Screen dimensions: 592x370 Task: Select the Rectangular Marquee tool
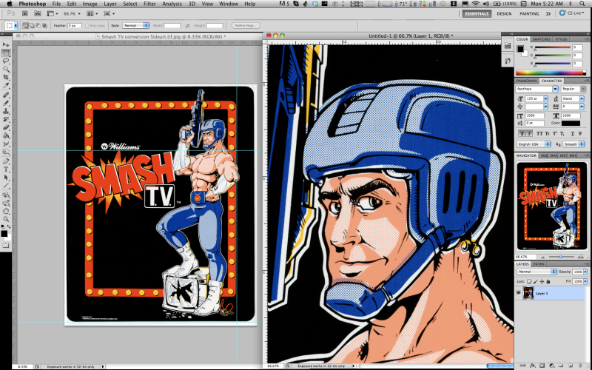point(6,53)
